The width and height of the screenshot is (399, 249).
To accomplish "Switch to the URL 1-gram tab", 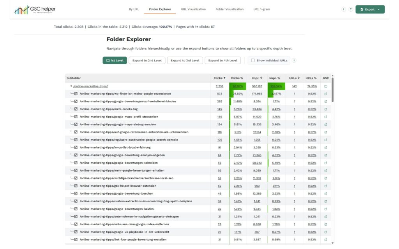I will (x=261, y=9).
